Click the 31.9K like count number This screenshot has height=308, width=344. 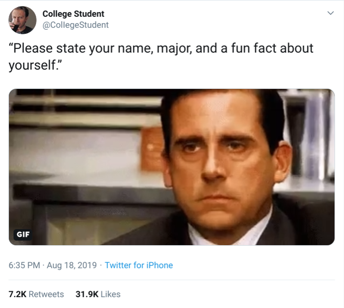point(87,294)
